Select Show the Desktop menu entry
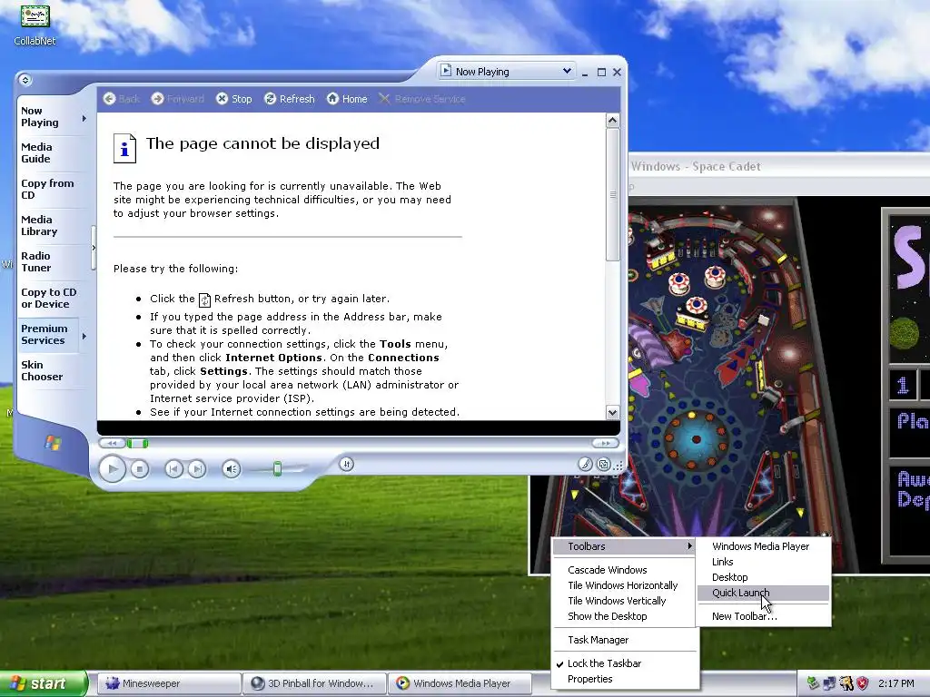This screenshot has height=697, width=930. pos(624,616)
